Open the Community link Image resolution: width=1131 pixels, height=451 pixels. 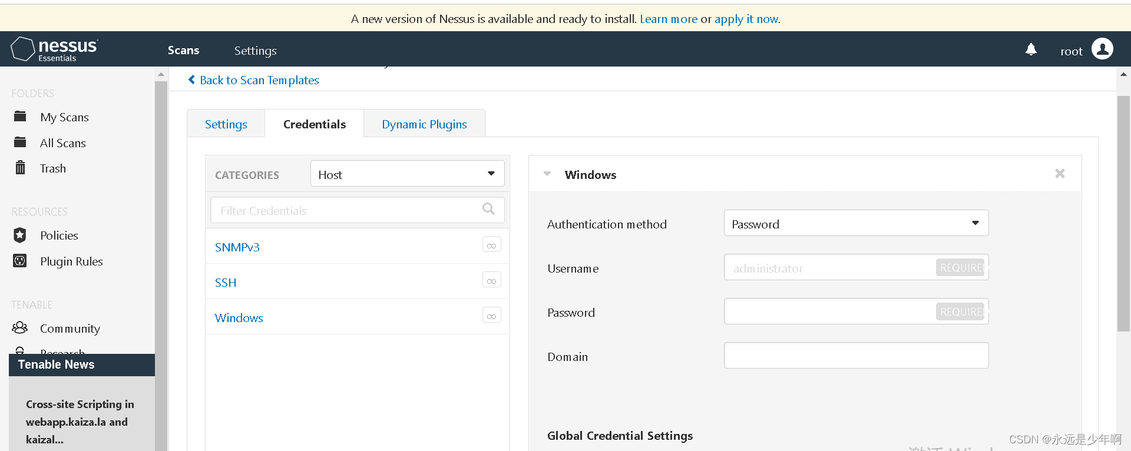click(x=70, y=329)
